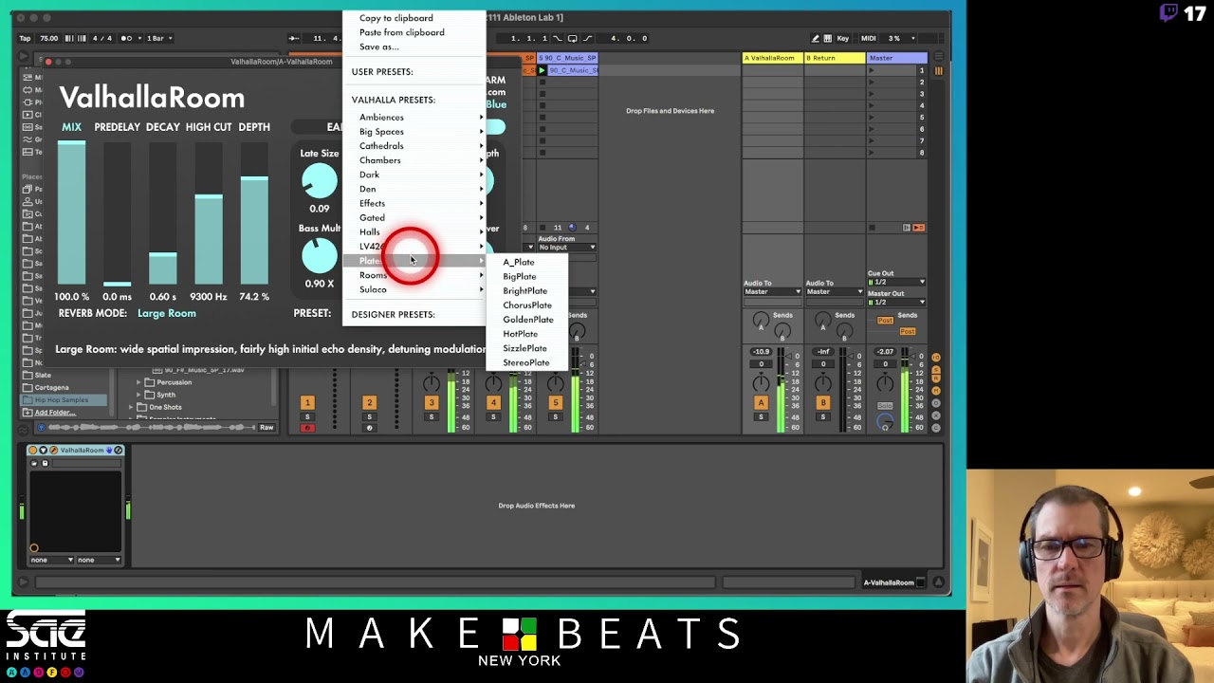
Task: Click the Raw button in preview
Action: (267, 428)
